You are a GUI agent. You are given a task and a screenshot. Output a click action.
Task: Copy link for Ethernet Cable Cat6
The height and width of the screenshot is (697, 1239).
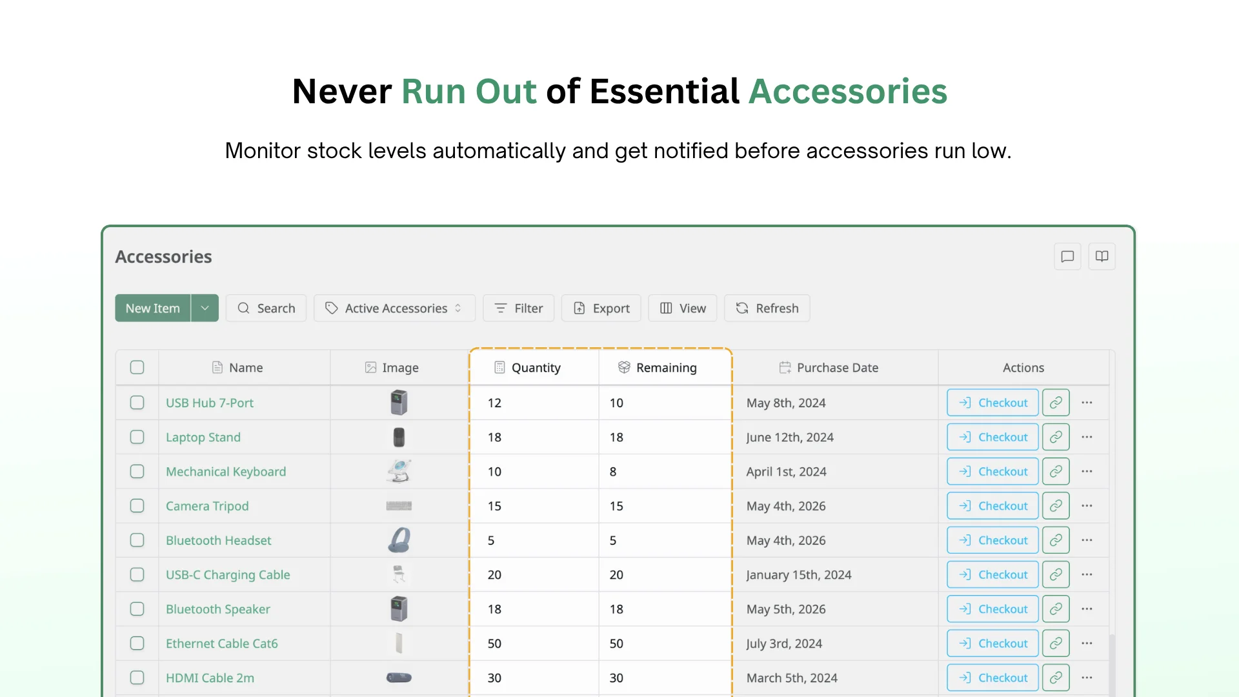point(1056,643)
